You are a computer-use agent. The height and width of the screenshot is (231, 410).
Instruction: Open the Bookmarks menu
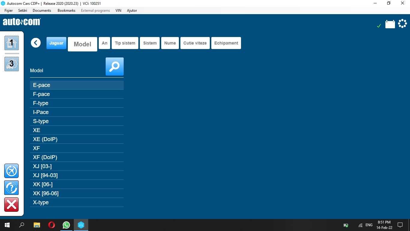tap(66, 10)
